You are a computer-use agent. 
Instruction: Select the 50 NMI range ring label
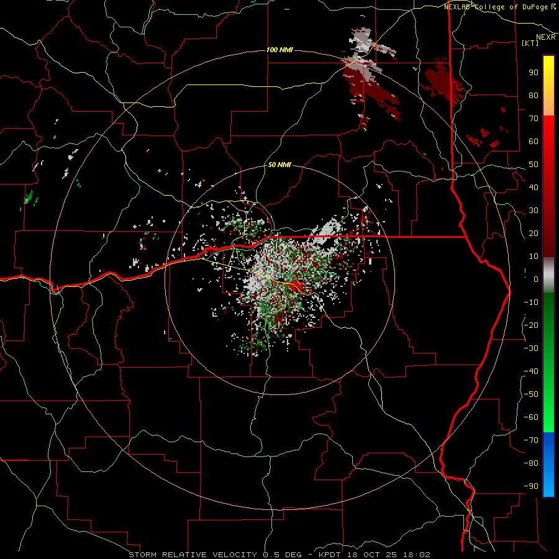(279, 165)
